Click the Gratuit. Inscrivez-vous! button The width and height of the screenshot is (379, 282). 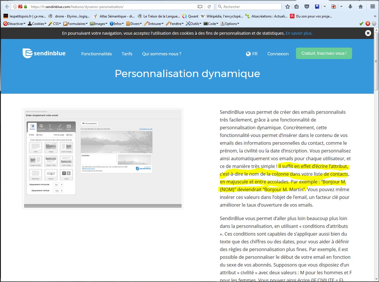click(x=324, y=53)
